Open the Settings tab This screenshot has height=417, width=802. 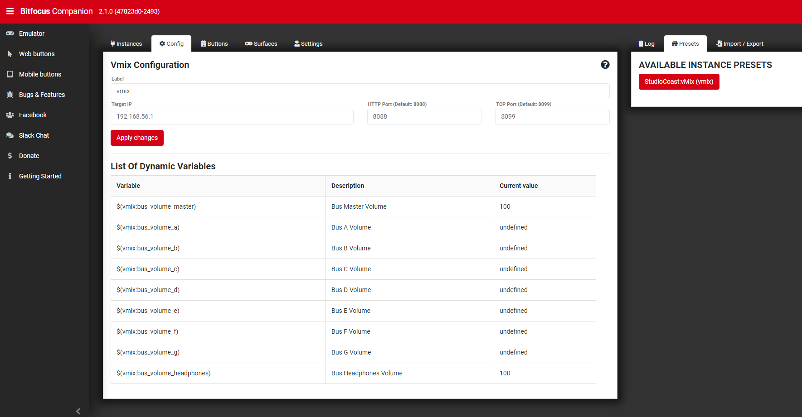pos(308,44)
